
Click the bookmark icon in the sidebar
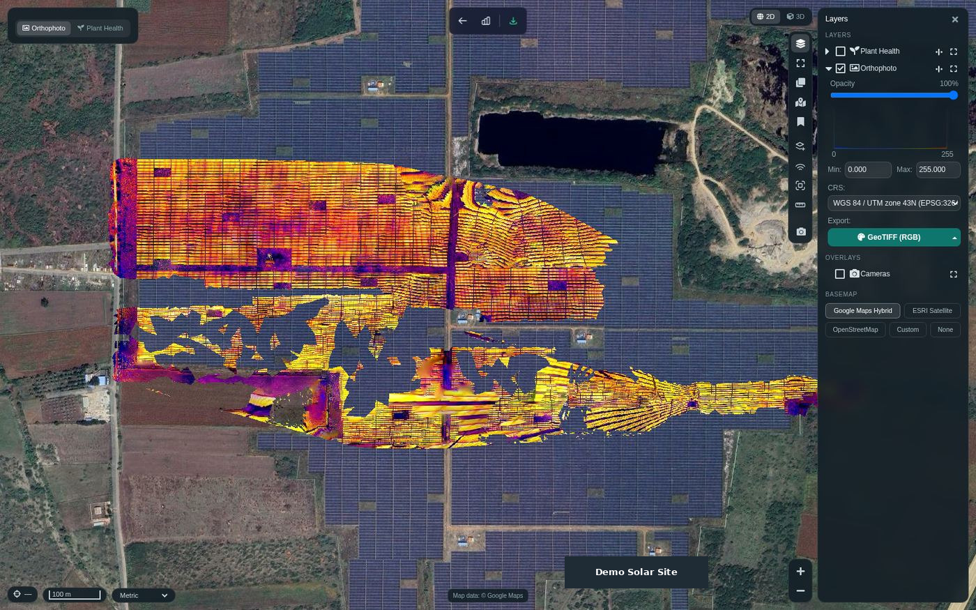pyautogui.click(x=800, y=121)
